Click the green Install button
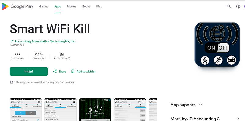 (29, 71)
